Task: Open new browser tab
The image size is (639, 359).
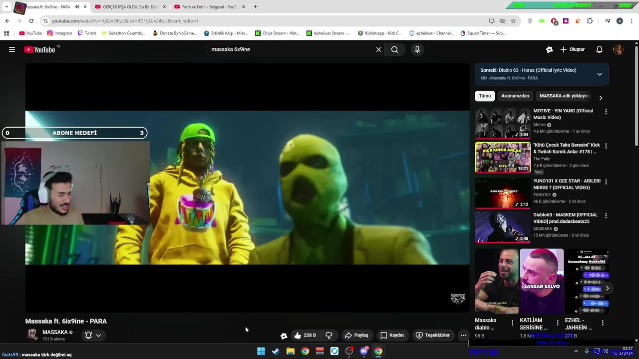Action: click(256, 7)
